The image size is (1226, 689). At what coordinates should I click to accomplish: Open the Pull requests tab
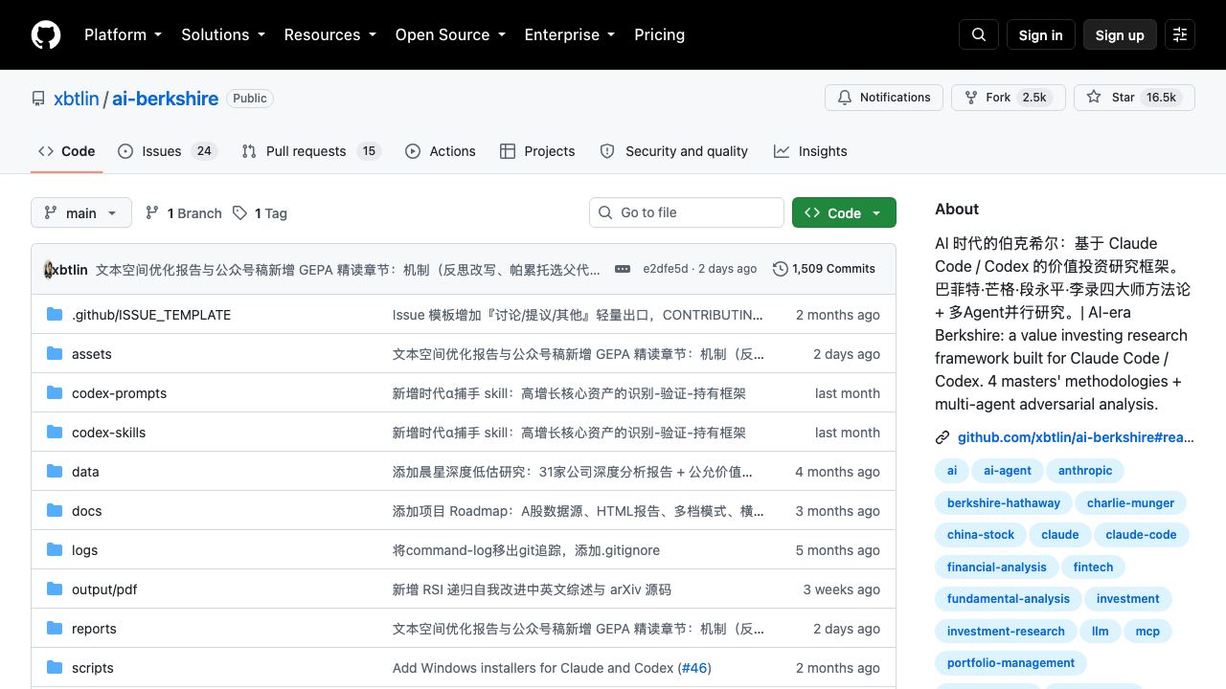[311, 151]
